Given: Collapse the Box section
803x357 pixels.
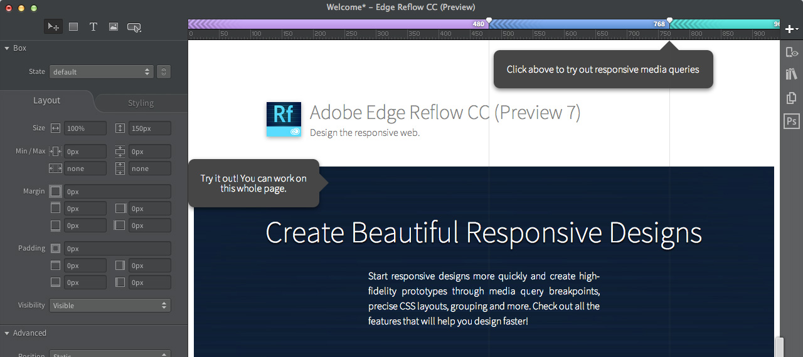Looking at the screenshot, I should coord(7,48).
